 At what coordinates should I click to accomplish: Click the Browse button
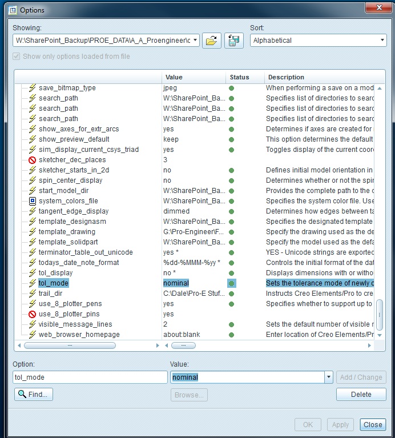click(189, 395)
